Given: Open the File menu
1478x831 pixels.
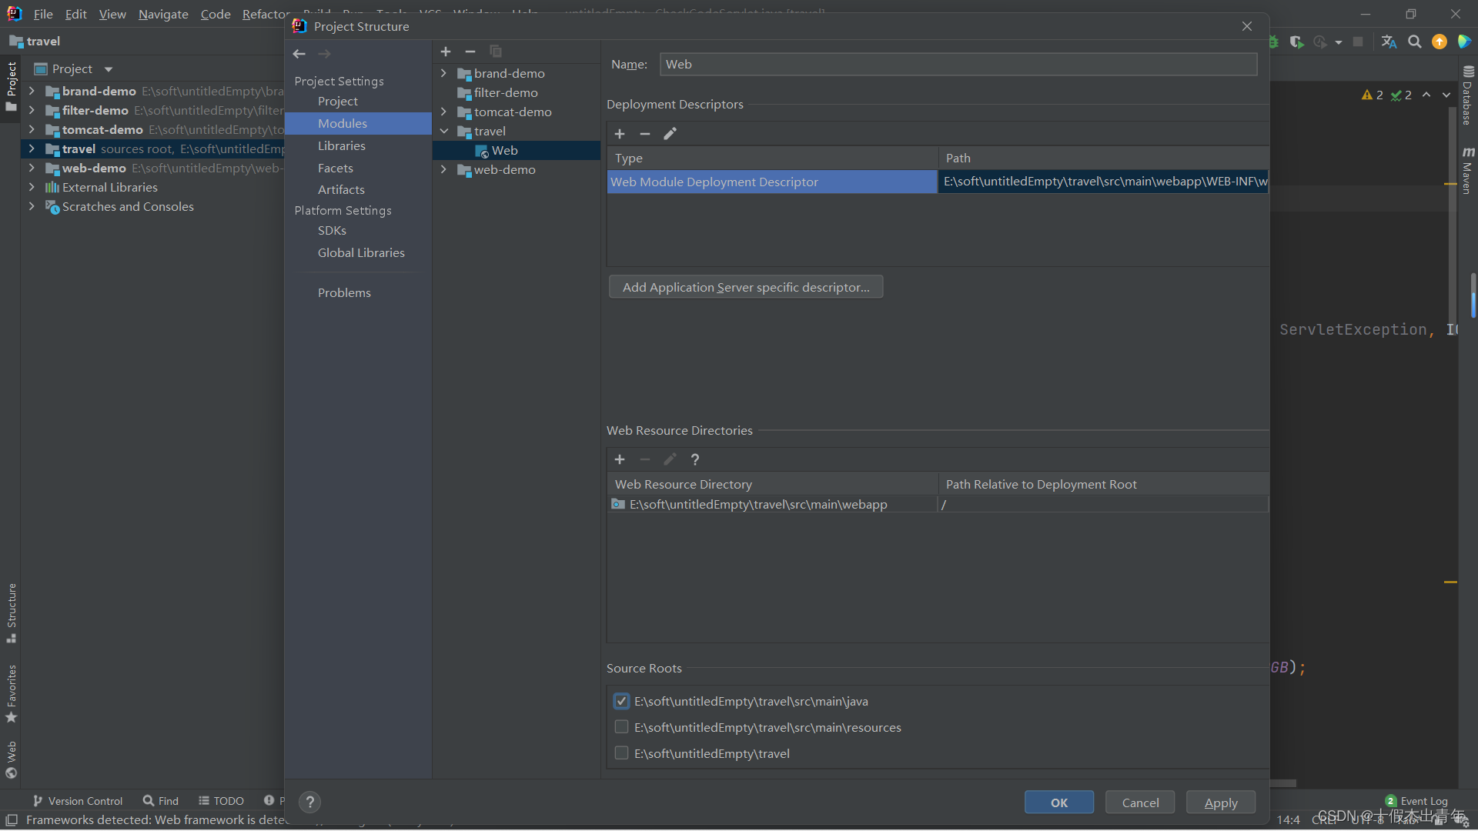Looking at the screenshot, I should [x=43, y=14].
